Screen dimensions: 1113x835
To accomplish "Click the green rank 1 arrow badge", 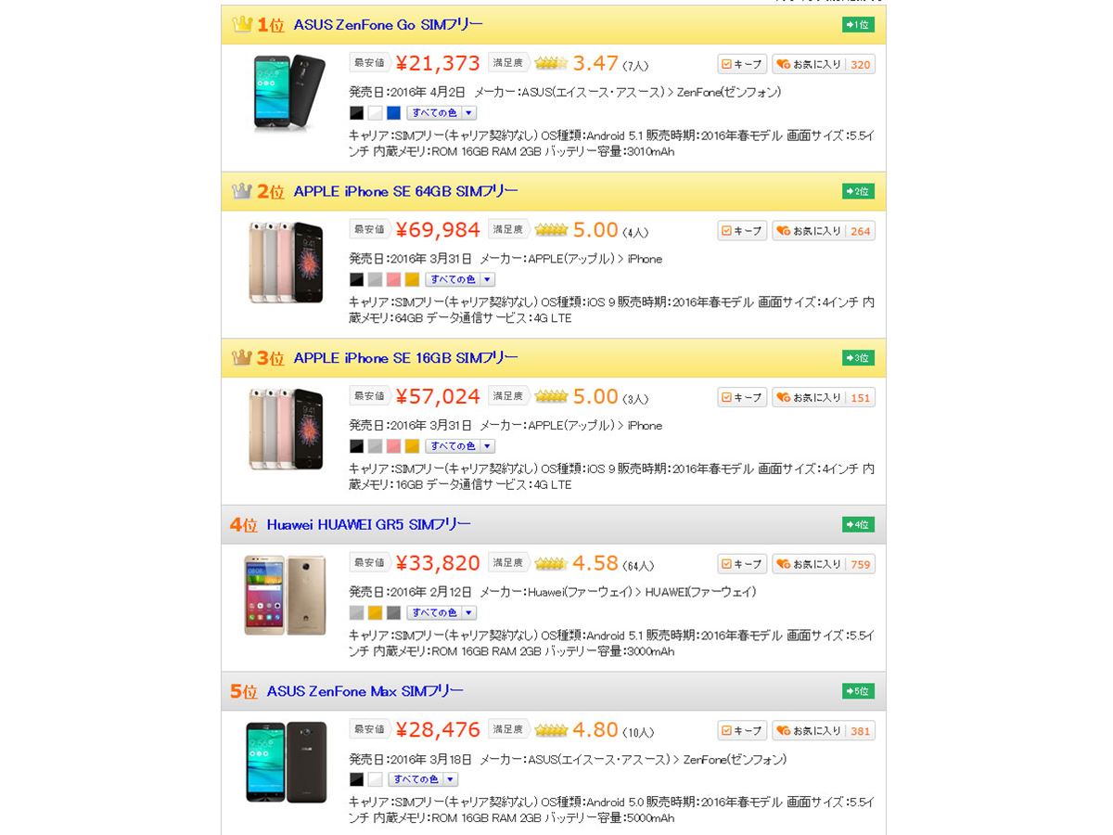I will 858,25.
